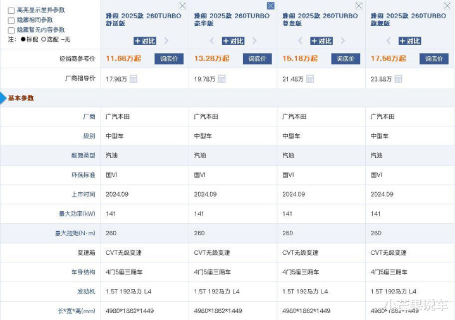The image size is (455, 320).
Task: Open 雅阁 2025款 260TURBO 旗舰版 title link
Action: [x=409, y=20]
